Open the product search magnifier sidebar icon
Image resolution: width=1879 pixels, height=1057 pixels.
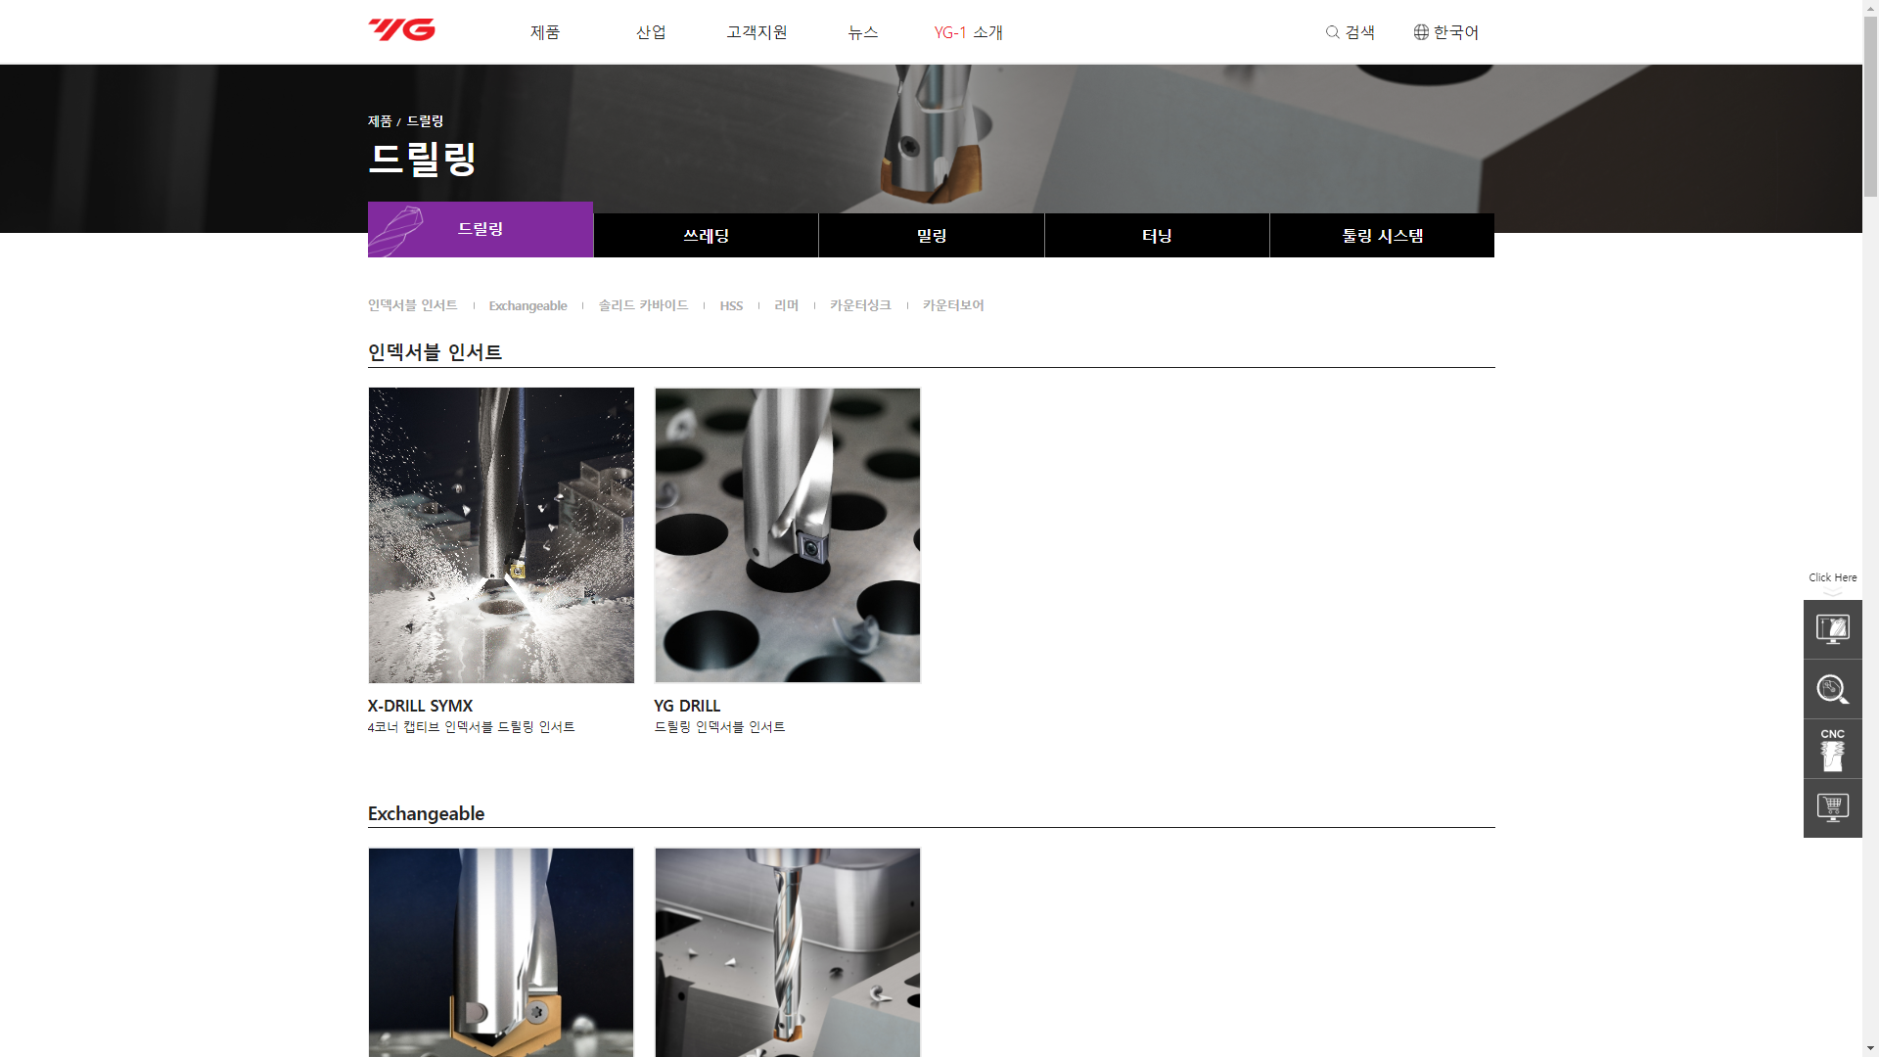coord(1832,689)
